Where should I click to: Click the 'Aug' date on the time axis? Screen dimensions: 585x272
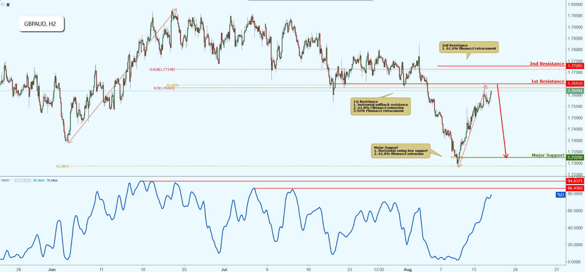coord(408,269)
